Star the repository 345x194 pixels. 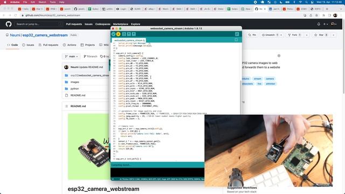pos(321,35)
